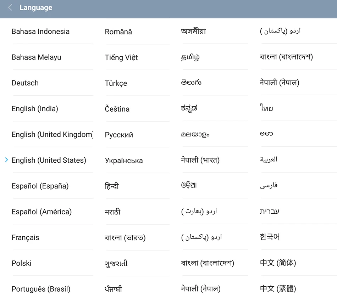Choose Deutsch from the list
This screenshot has height=298, width=337.
click(25, 83)
